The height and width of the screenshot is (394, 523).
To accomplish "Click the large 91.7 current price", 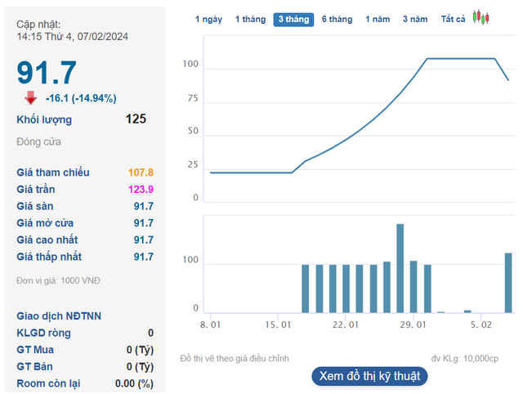I will click(47, 72).
